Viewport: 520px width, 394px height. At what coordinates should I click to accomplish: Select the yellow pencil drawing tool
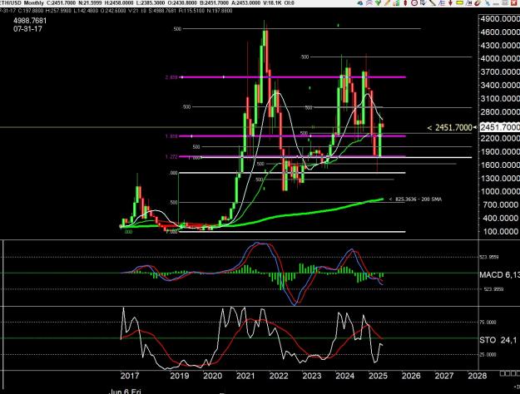click(x=387, y=2)
